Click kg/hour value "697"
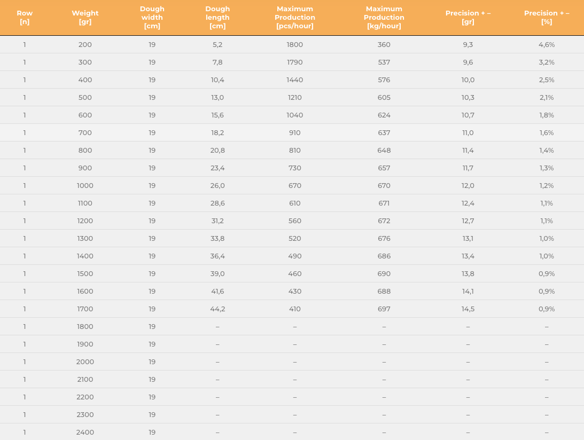Viewport: 584px width, 440px height. 384,309
